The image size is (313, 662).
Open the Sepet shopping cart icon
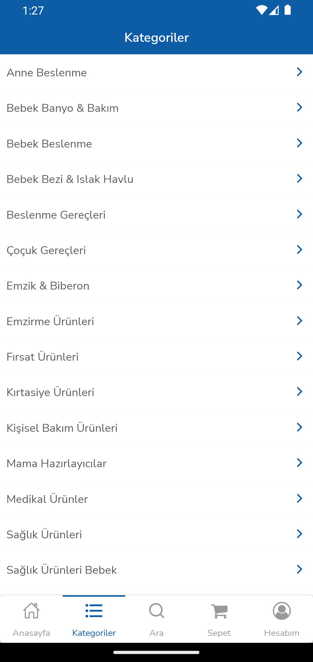point(219,611)
